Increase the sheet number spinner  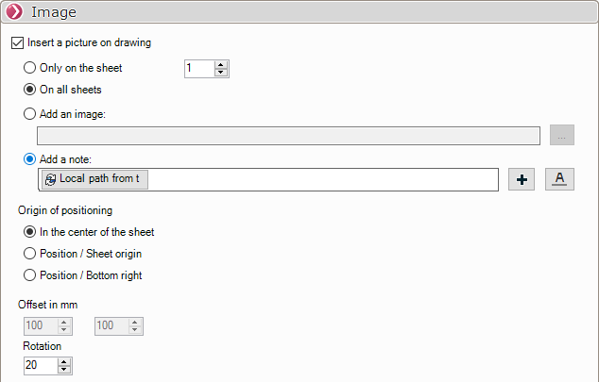(221, 64)
